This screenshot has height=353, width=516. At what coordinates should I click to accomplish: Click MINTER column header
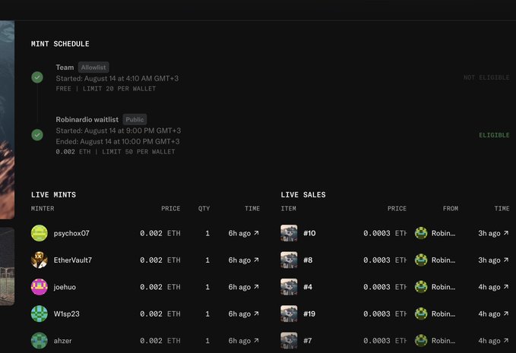pyautogui.click(x=43, y=208)
